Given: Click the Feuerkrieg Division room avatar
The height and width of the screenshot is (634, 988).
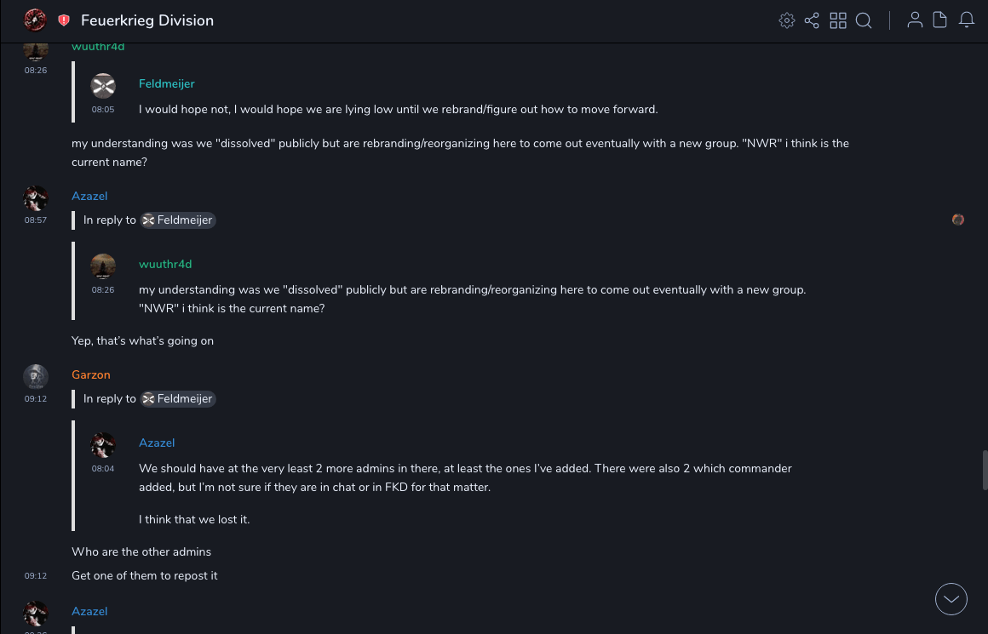Looking at the screenshot, I should coord(35,20).
